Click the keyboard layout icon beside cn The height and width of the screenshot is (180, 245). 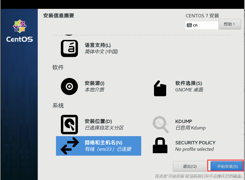click(189, 25)
